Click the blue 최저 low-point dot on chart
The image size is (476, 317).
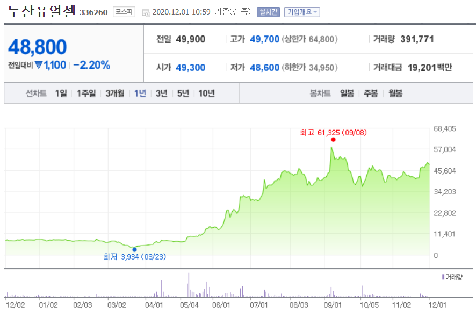(x=134, y=249)
